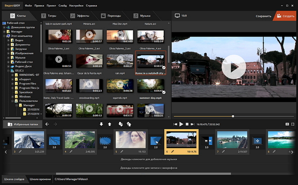Jump to previous slide in player
Image resolution: width=298 pixels, height=185 pixels.
(x=176, y=124)
